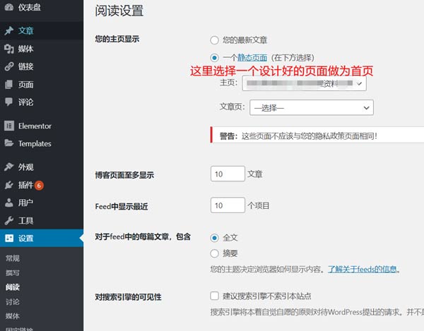Follow the 了解关于feeds的信息 link
The image size is (424, 331).
tap(363, 269)
